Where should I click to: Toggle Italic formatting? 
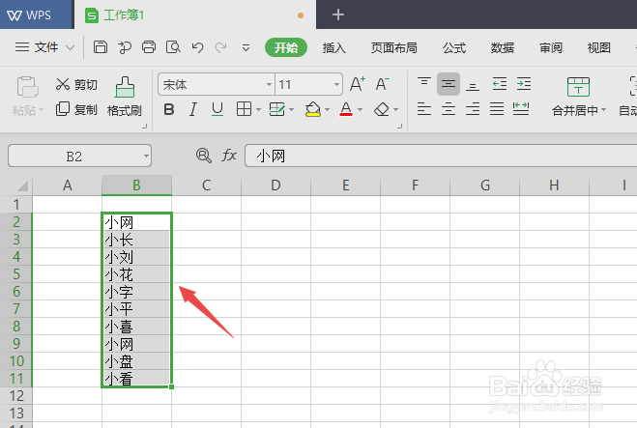pyautogui.click(x=193, y=109)
